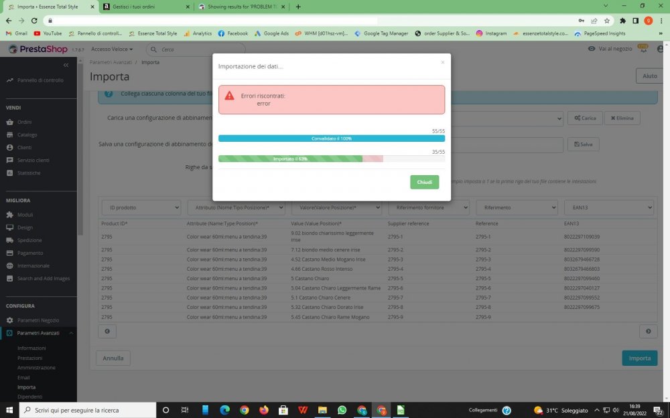Click the Windows taskbar search box
Image resolution: width=670 pixels, height=418 pixels.
click(88, 411)
